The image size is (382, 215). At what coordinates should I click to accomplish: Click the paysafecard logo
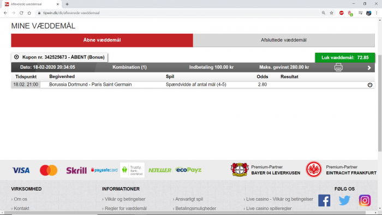[104, 170]
